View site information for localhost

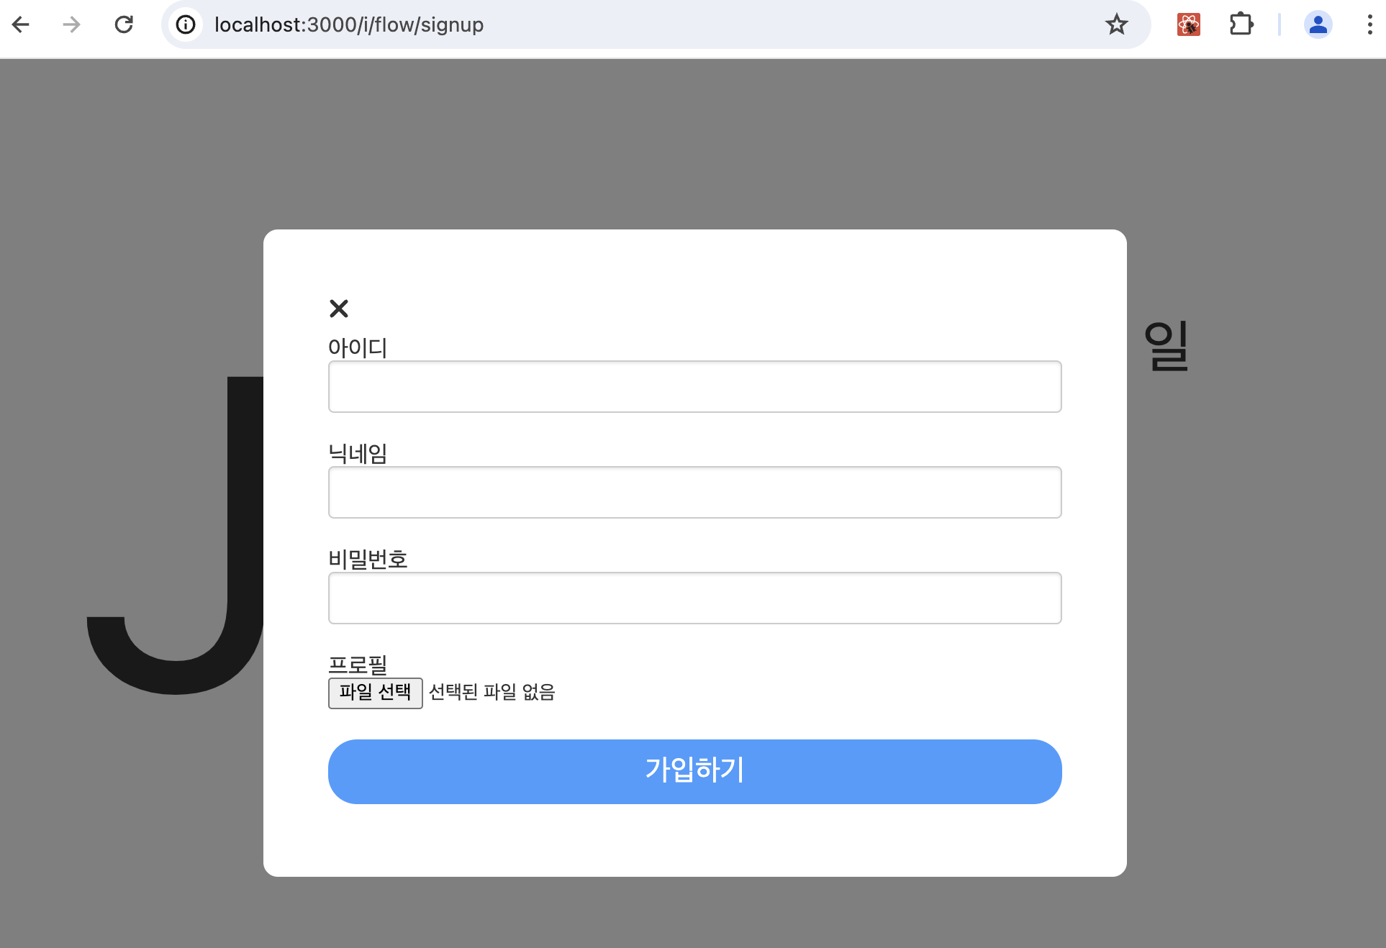coord(186,24)
